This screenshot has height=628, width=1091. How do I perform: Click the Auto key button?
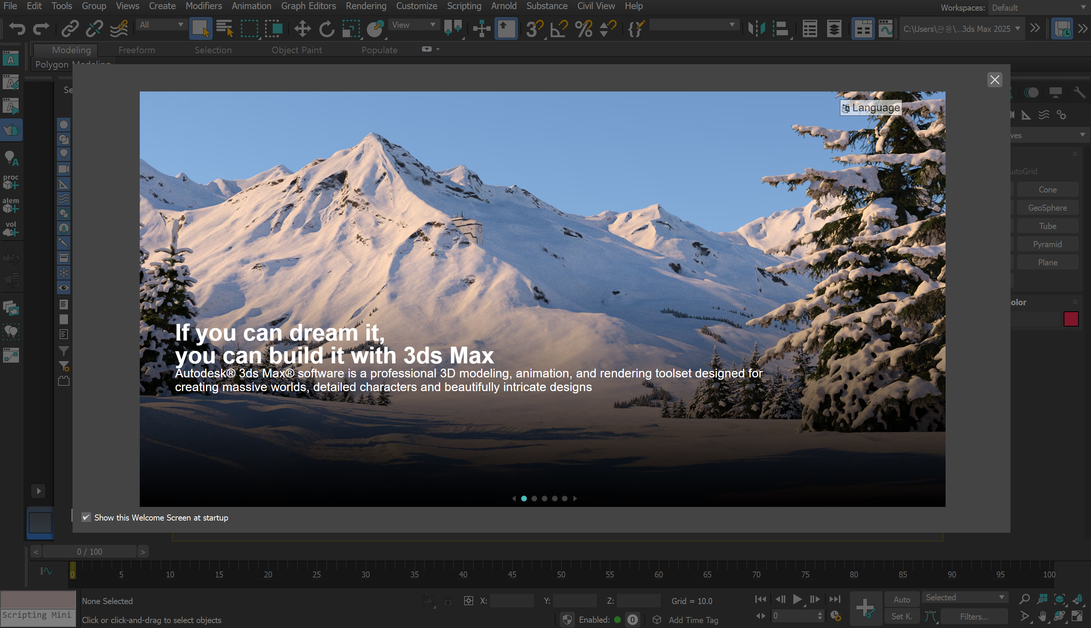(902, 600)
